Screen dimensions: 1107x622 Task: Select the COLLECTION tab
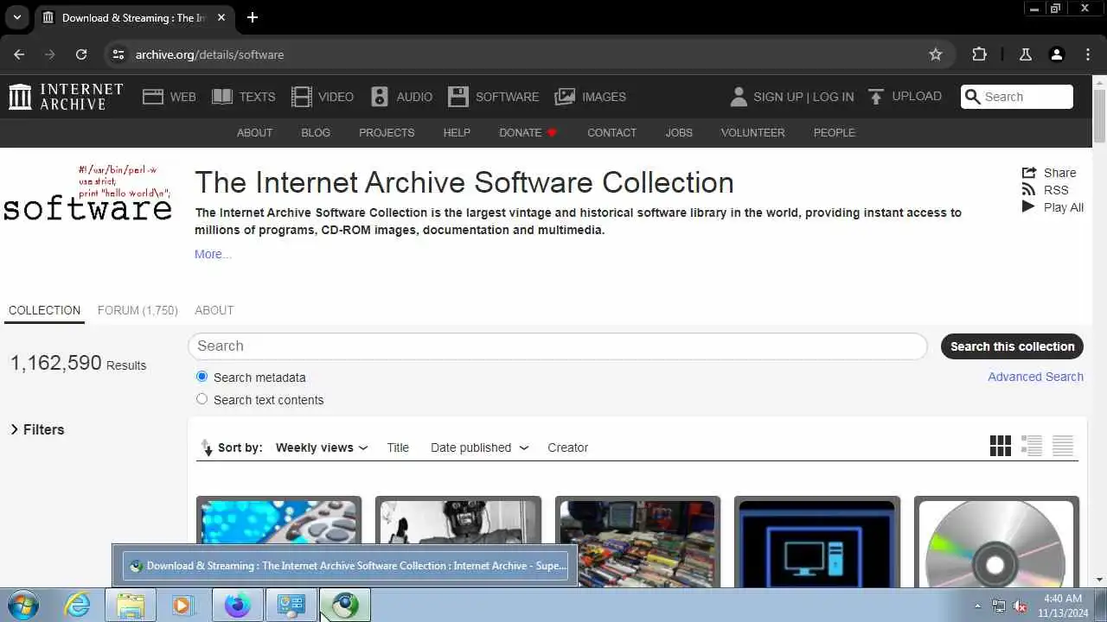[x=44, y=310]
